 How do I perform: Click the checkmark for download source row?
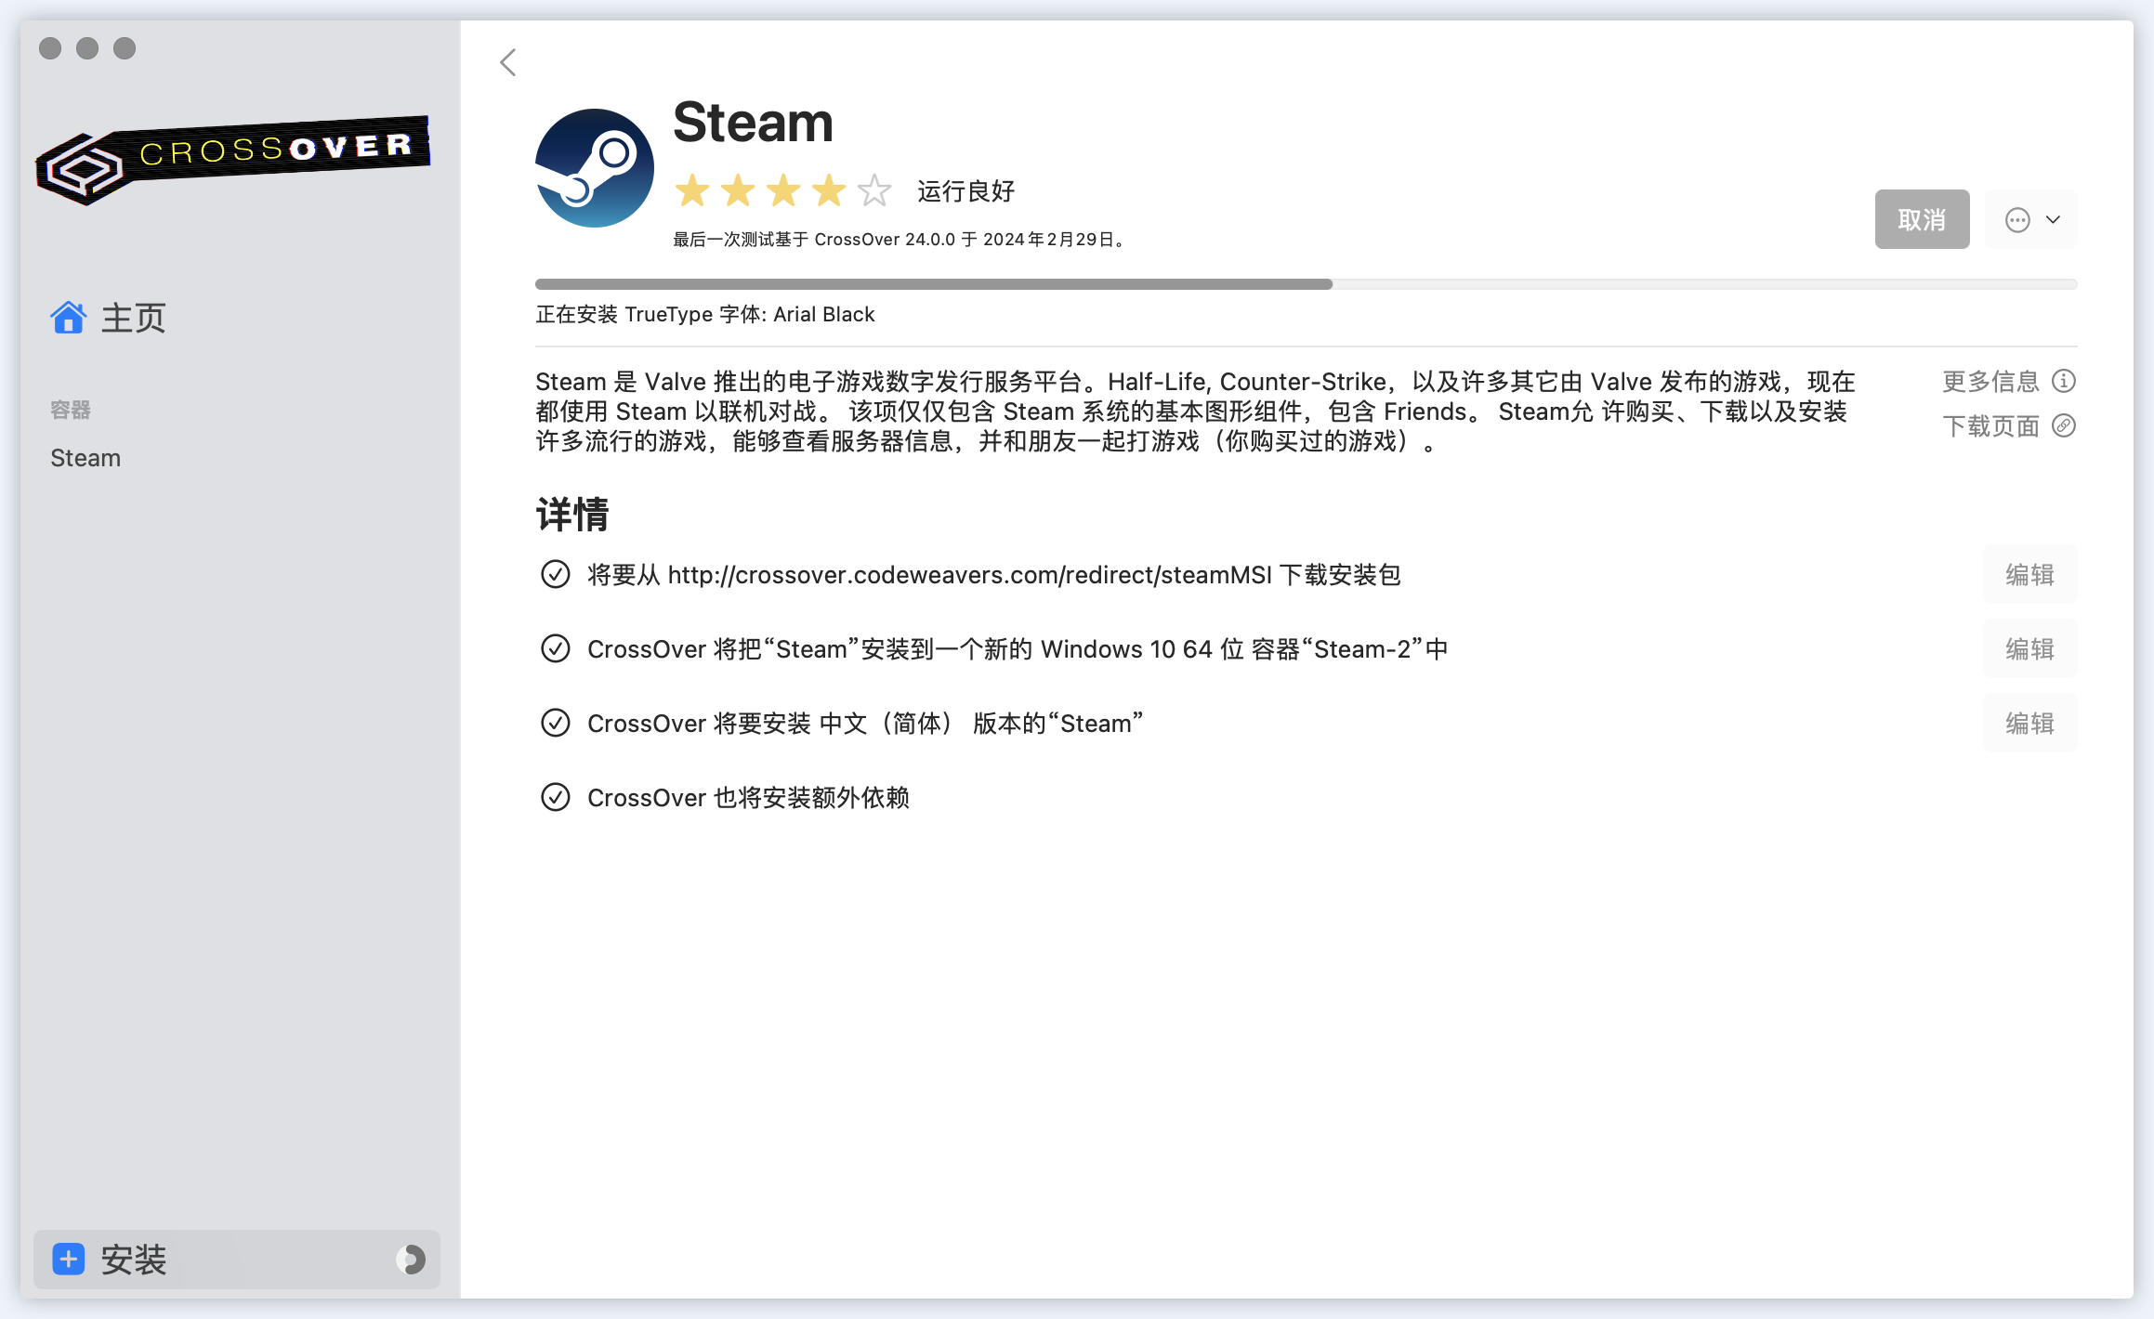pyautogui.click(x=556, y=574)
